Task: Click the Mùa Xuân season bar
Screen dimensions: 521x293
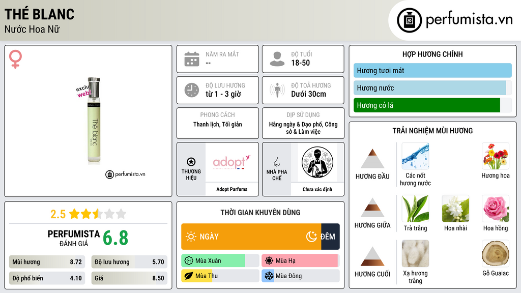Action: click(x=220, y=261)
